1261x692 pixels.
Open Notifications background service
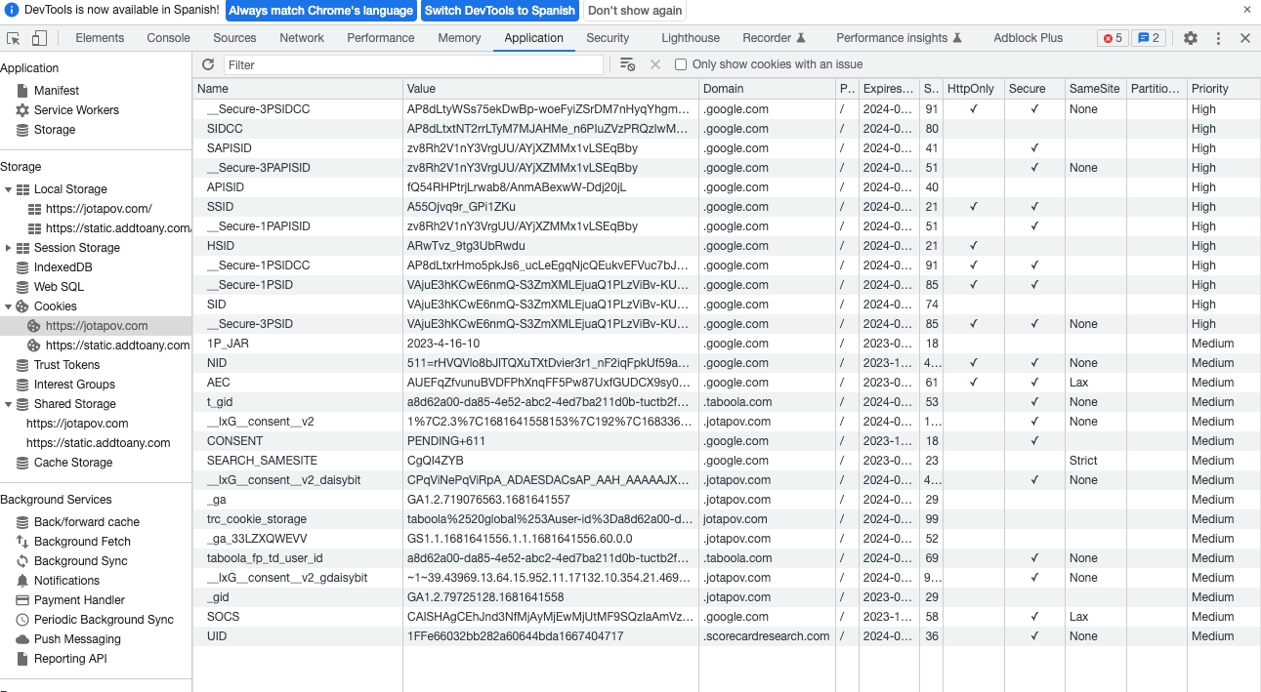point(66,581)
